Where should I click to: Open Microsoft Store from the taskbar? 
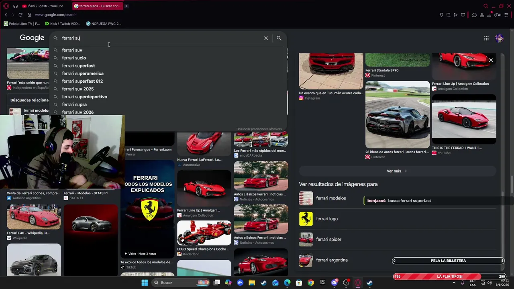(299, 283)
